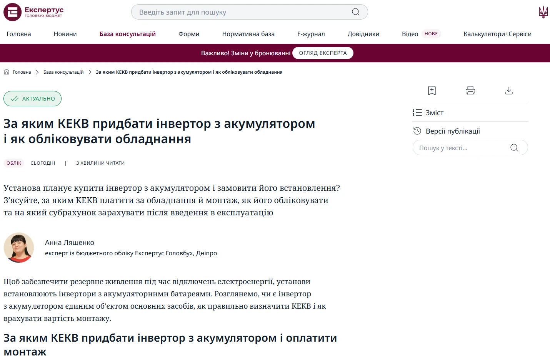Click subheading about оплатити монтаж

coord(170,344)
